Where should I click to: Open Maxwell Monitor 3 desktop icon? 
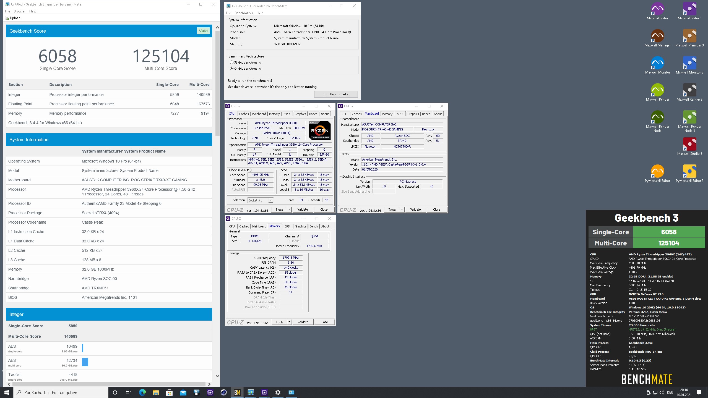[689, 65]
